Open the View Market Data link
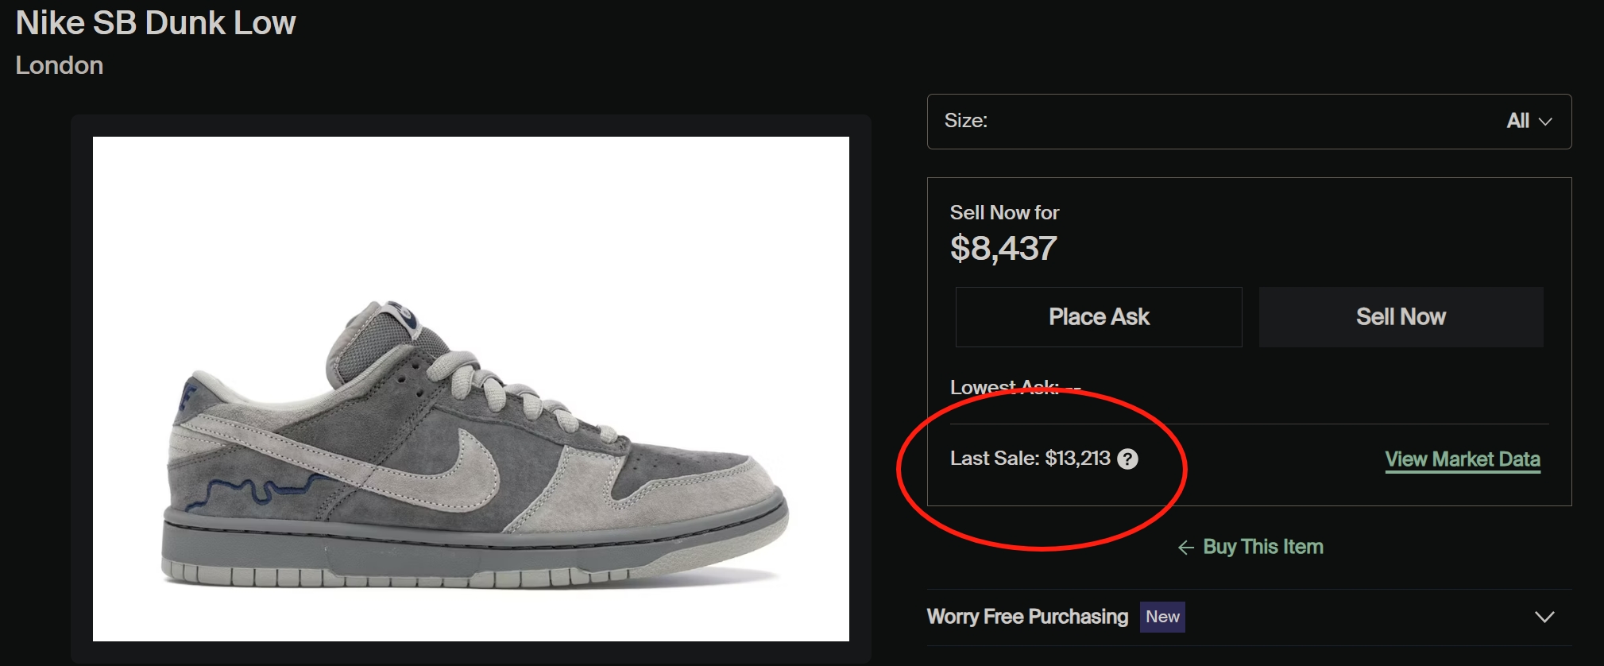This screenshot has height=666, width=1604. tap(1462, 459)
